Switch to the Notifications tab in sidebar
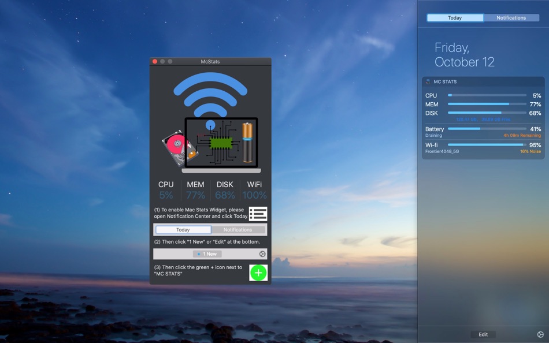The height and width of the screenshot is (343, 549). (x=511, y=17)
